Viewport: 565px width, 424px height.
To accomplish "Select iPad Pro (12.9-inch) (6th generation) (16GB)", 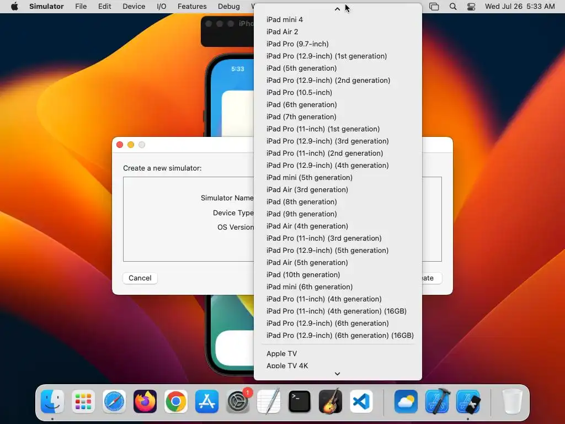I will point(338,336).
